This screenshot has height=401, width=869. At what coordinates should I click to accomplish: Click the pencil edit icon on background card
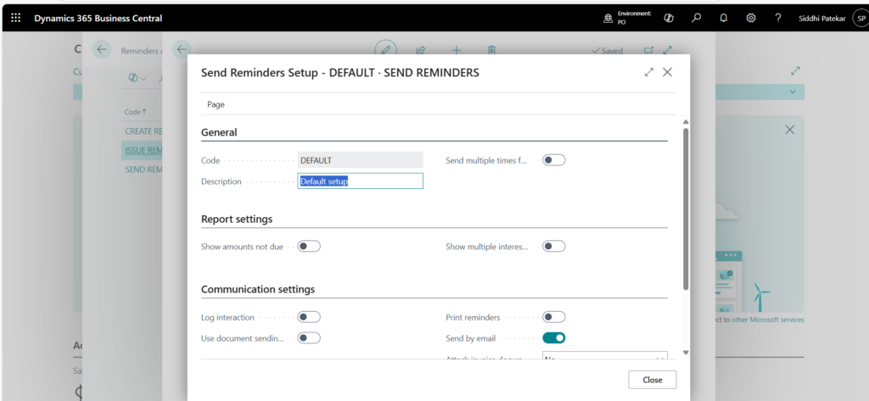tap(386, 48)
